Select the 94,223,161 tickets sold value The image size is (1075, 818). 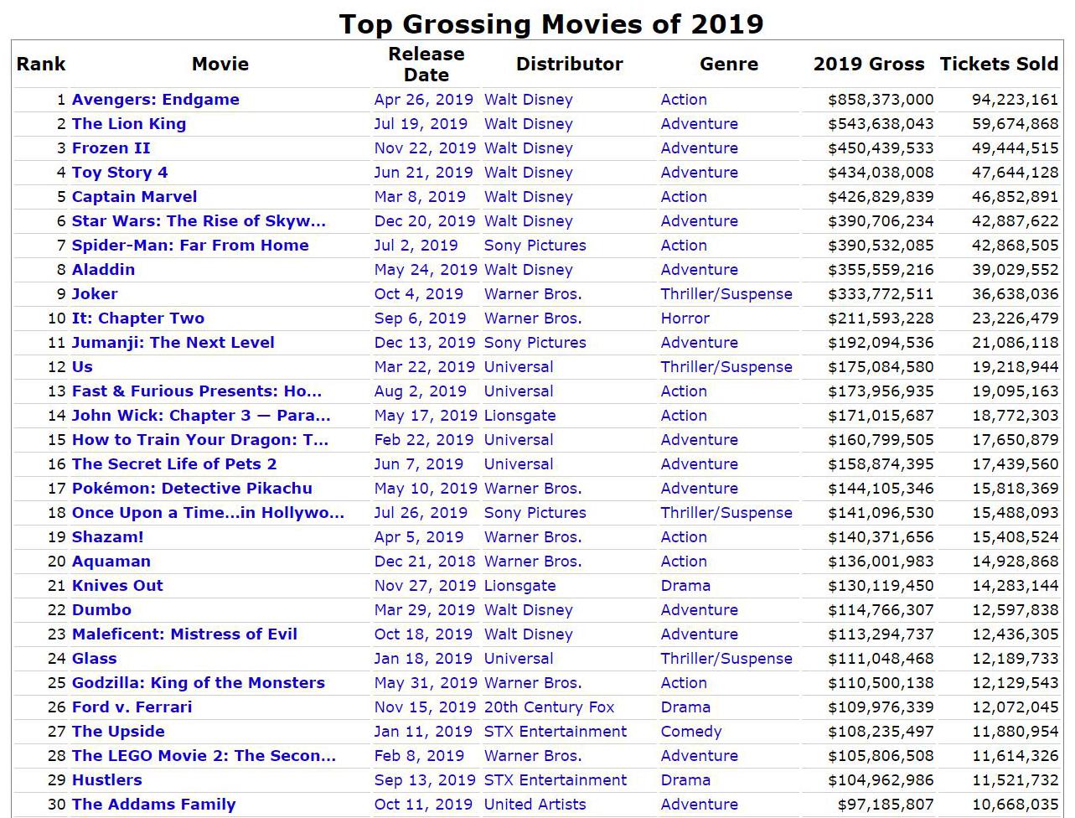point(1015,99)
